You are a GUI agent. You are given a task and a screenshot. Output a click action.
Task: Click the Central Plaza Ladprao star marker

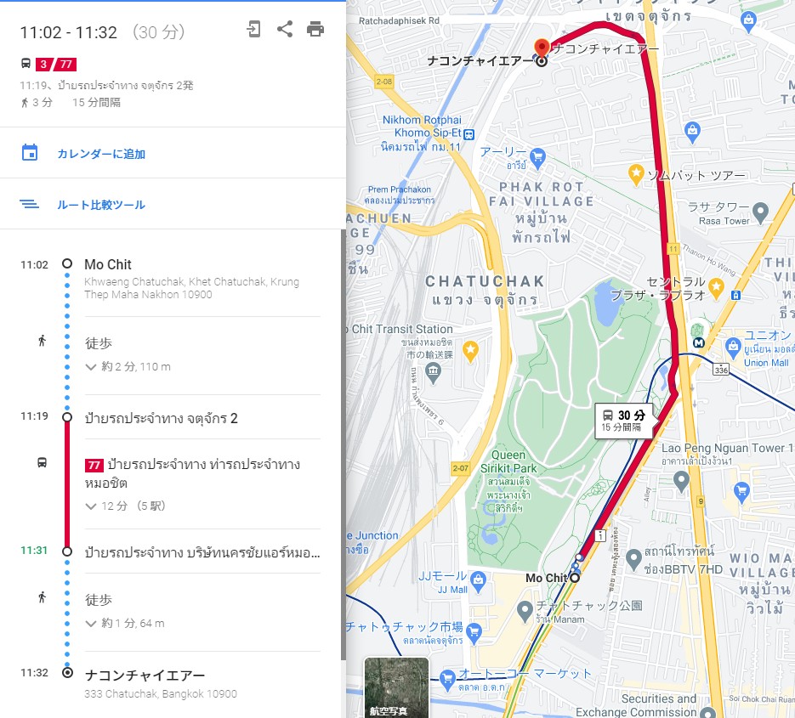716,287
